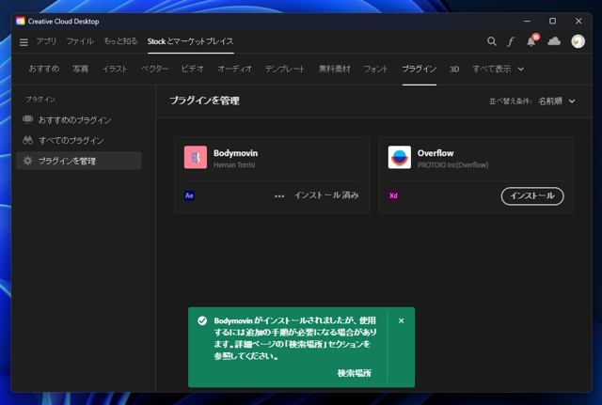
Task: Open the 写真 category tab
Action: [81, 69]
